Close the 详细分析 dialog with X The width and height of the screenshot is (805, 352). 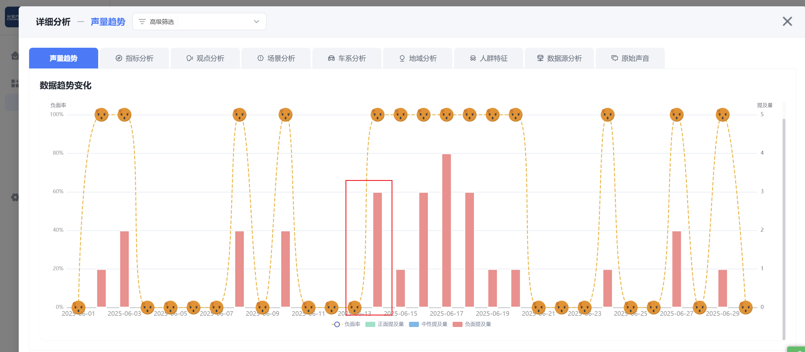click(x=787, y=22)
